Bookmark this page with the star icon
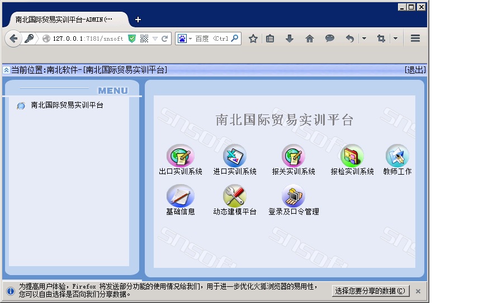The image size is (483, 303). point(253,39)
